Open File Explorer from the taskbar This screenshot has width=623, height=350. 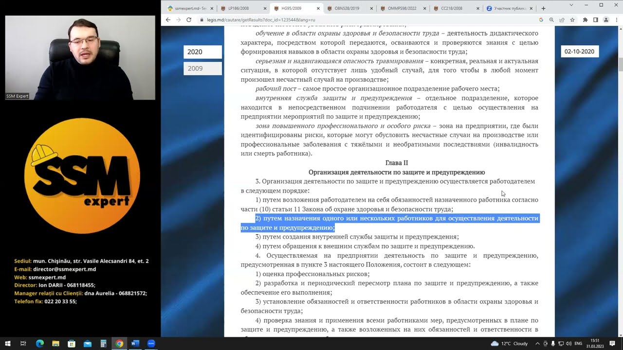pos(55,343)
